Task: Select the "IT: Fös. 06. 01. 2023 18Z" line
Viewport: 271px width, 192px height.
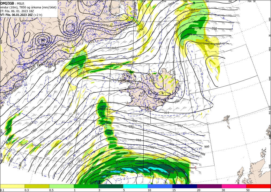Action: (17, 11)
